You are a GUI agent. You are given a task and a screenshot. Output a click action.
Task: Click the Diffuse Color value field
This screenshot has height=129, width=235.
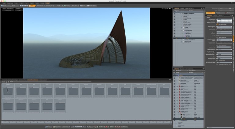click(225, 21)
